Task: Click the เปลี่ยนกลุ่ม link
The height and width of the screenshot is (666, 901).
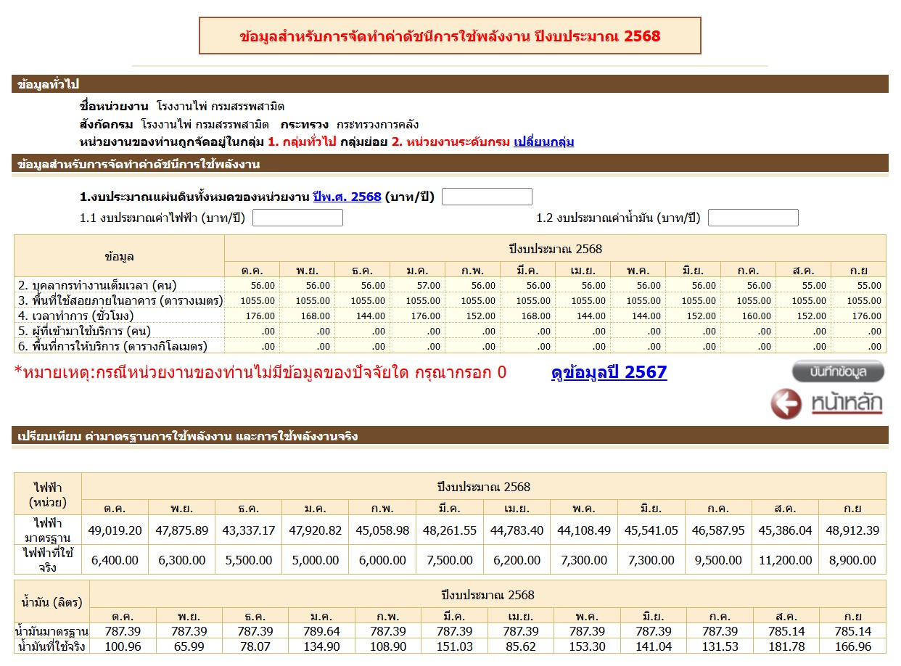Action: (543, 141)
